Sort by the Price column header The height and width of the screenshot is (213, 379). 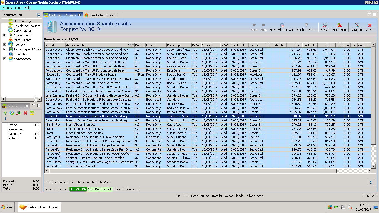click(295, 45)
